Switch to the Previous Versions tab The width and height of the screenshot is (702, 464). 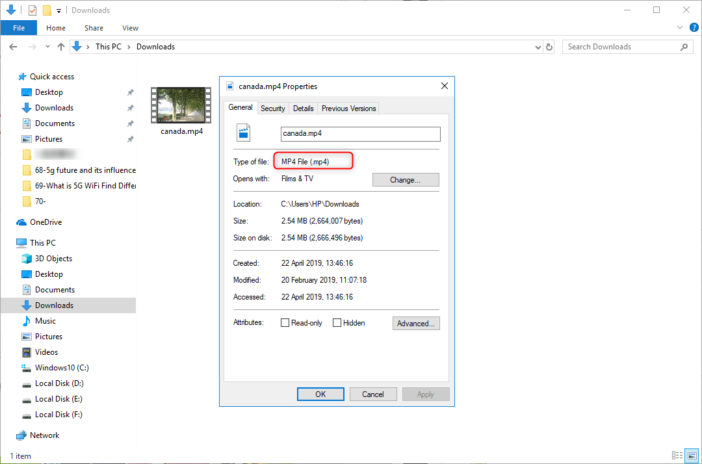(x=348, y=109)
